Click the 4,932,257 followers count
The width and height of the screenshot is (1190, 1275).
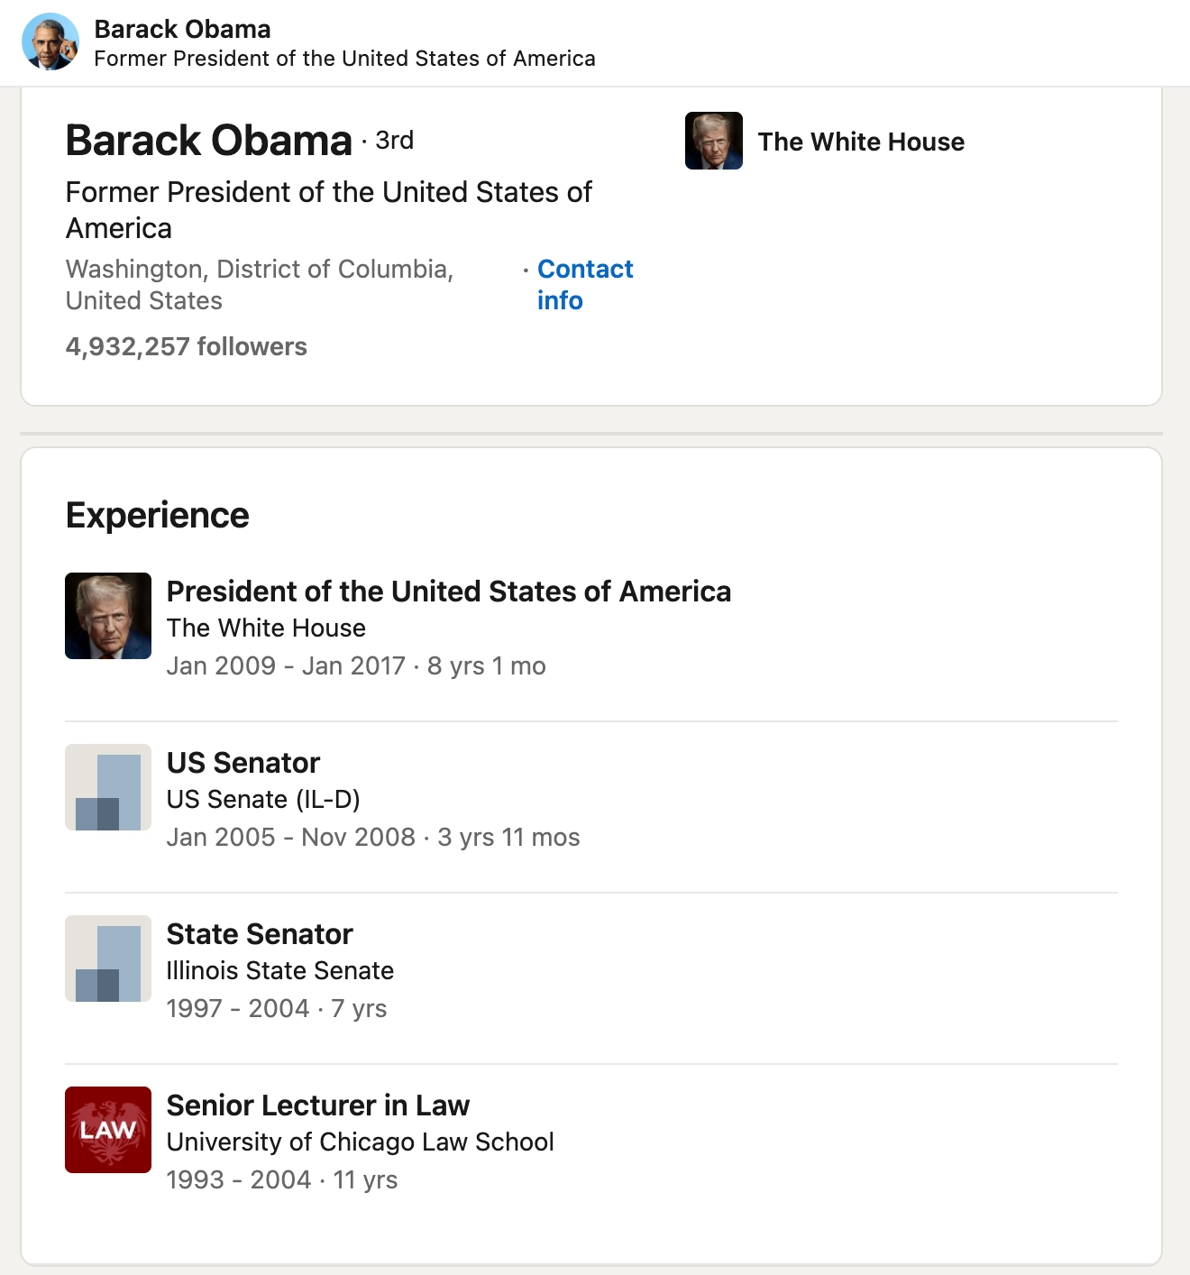tap(187, 347)
